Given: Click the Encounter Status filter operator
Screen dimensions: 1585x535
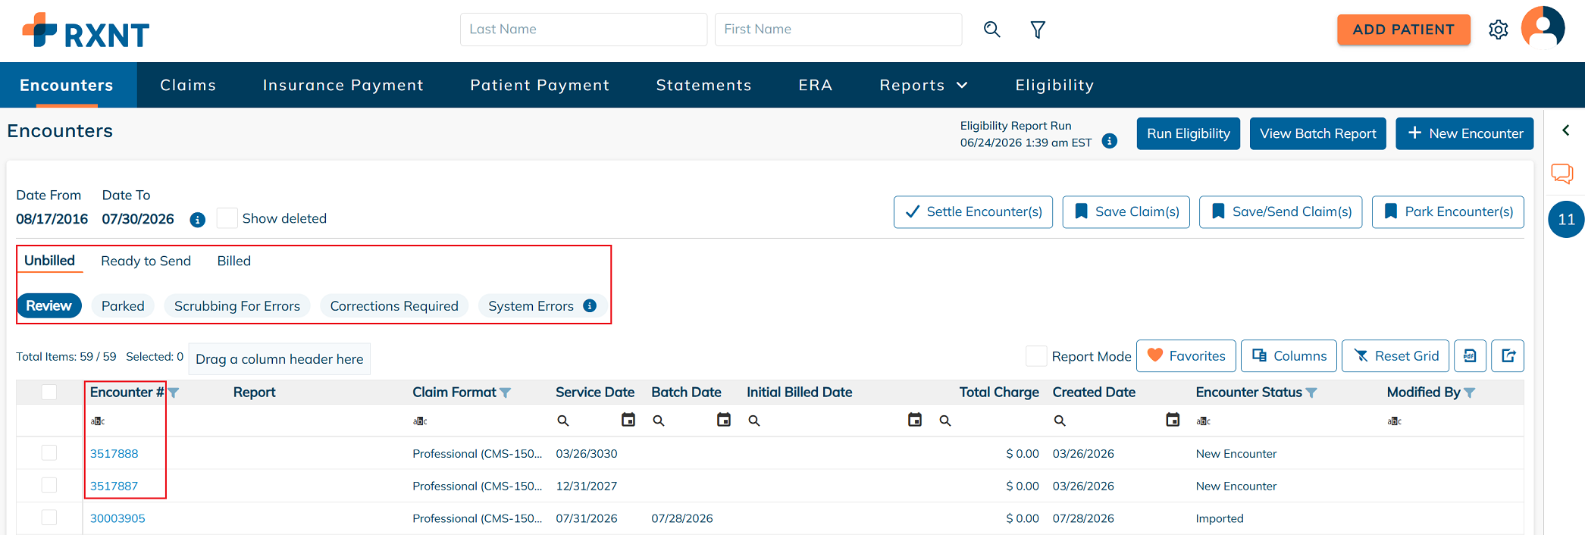Looking at the screenshot, I should coord(1204,421).
